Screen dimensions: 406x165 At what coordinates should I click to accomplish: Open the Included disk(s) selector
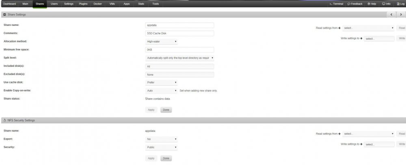[180, 66]
